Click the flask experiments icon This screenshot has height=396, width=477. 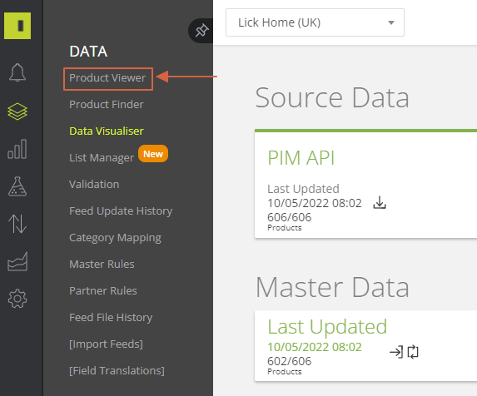coord(17,186)
